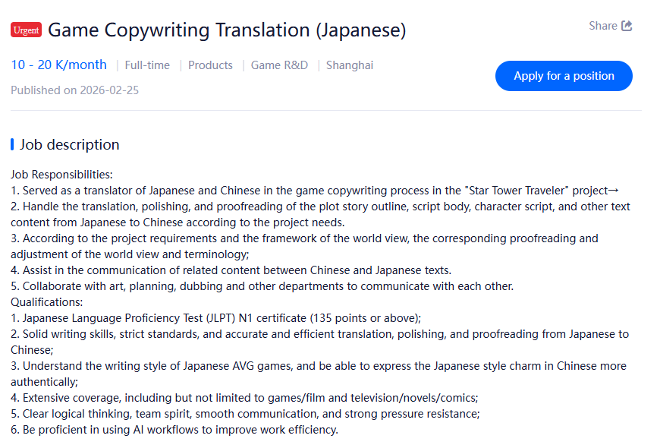
Task: Click the Star Tower Traveler project line
Action: tap(314, 191)
